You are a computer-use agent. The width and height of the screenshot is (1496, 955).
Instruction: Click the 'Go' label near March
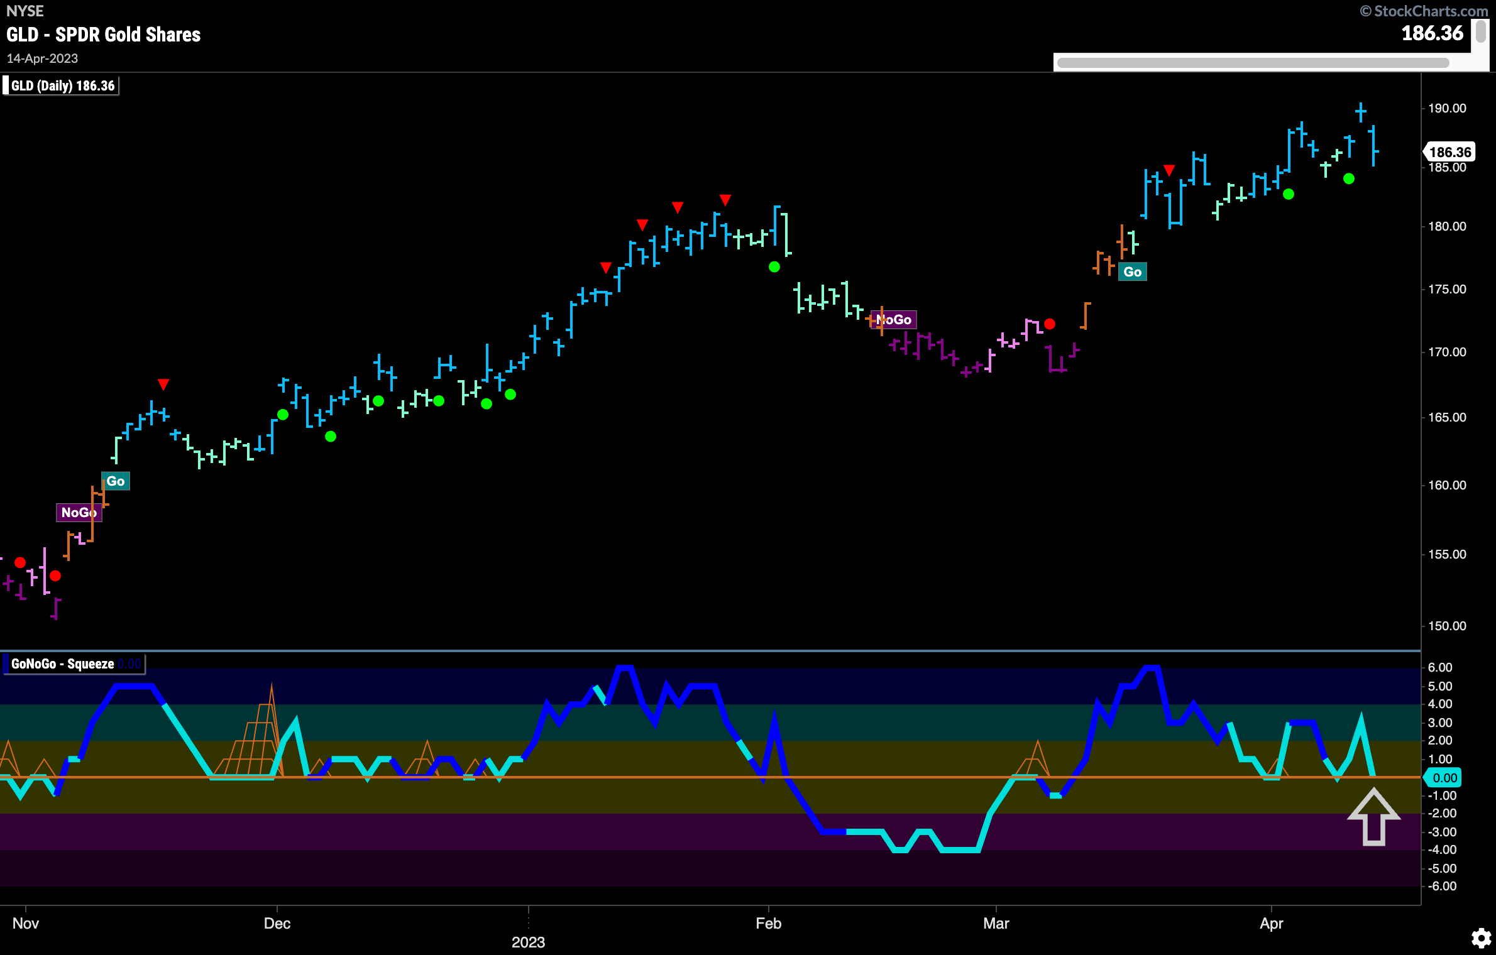point(1132,271)
